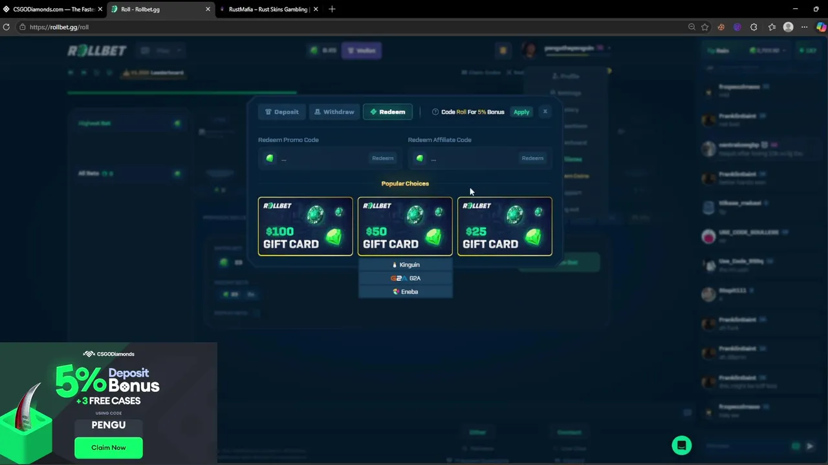Select Eneba from the store list
The image size is (828, 465).
406,292
